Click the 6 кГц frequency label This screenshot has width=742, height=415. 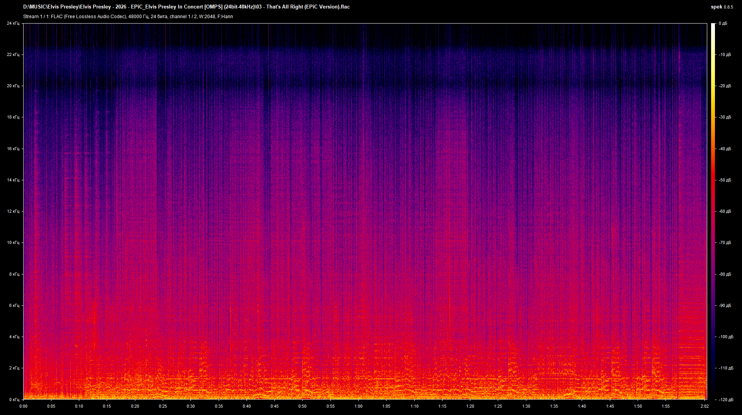14,305
